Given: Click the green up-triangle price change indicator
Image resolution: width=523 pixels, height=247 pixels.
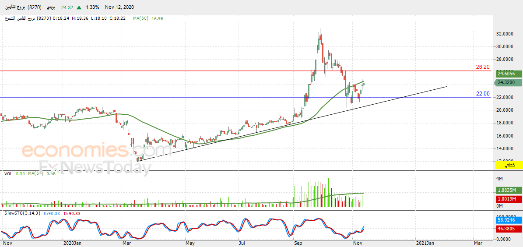Looking at the screenshot, I should point(79,7).
